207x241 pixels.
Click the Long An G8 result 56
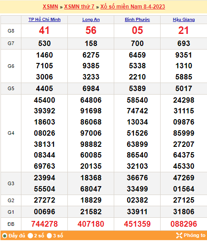pyautogui.click(x=91, y=30)
